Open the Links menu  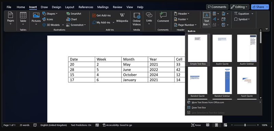pyautogui.click(x=149, y=18)
